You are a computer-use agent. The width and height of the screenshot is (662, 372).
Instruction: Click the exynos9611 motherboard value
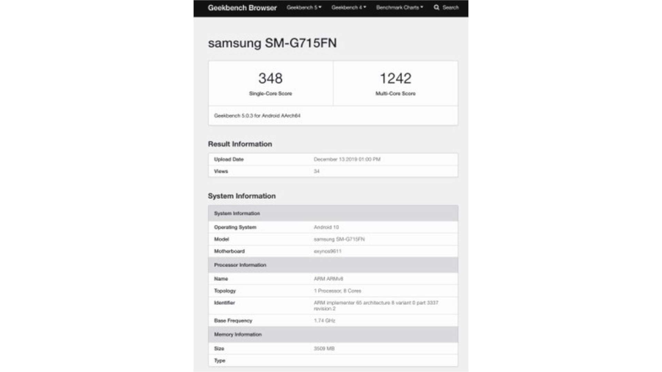(328, 251)
